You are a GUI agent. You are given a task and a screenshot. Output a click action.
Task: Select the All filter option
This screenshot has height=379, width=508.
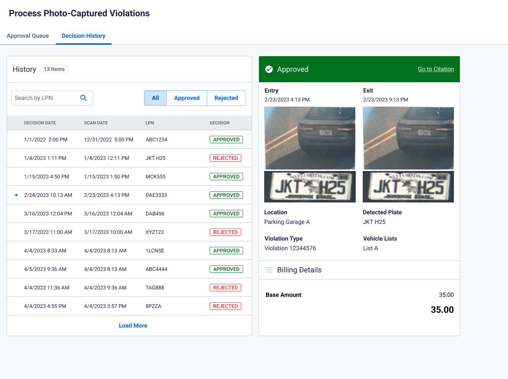click(155, 98)
